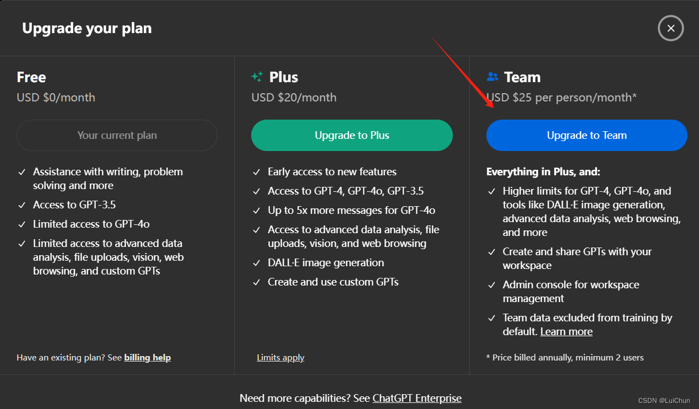Viewport: 699px width, 409px height.
Task: Click checkmark beside Assistance with writing
Action: pos(21,172)
